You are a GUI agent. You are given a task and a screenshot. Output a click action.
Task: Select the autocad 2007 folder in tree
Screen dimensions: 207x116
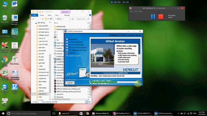43,26
